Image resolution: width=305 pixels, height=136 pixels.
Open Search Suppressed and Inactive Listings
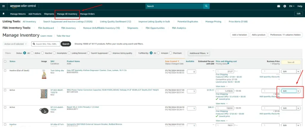coord(68,21)
